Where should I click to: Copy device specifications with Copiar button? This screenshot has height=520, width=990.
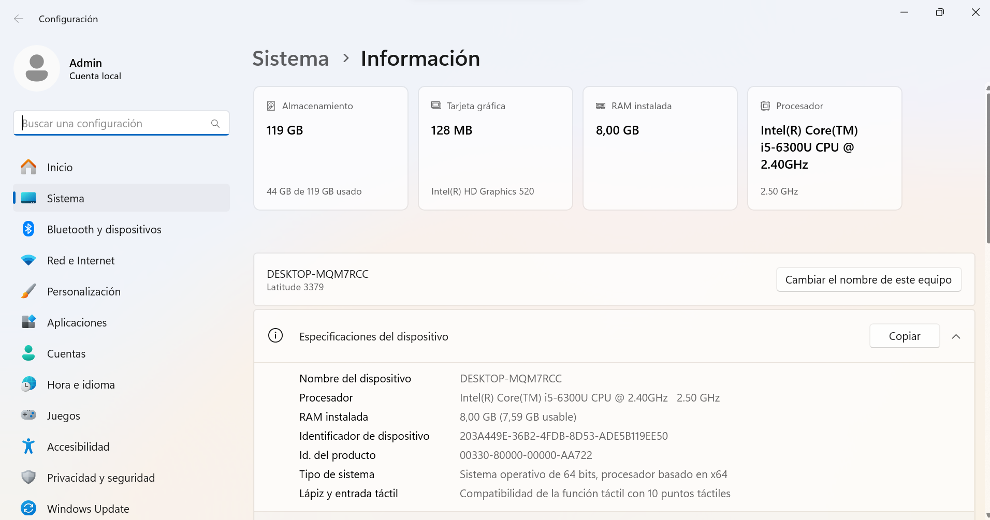[904, 336]
